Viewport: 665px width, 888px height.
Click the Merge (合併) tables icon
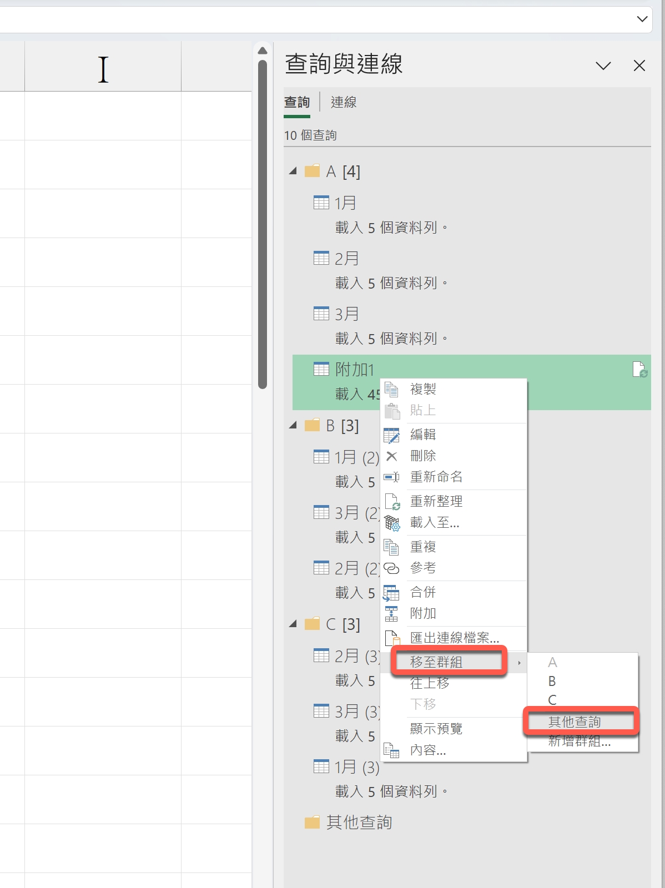[x=391, y=593]
